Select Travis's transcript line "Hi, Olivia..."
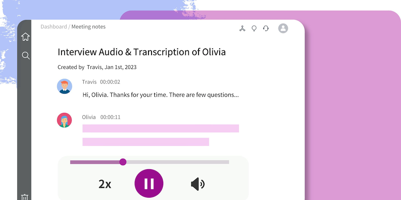The width and height of the screenshot is (401, 200). [161, 95]
